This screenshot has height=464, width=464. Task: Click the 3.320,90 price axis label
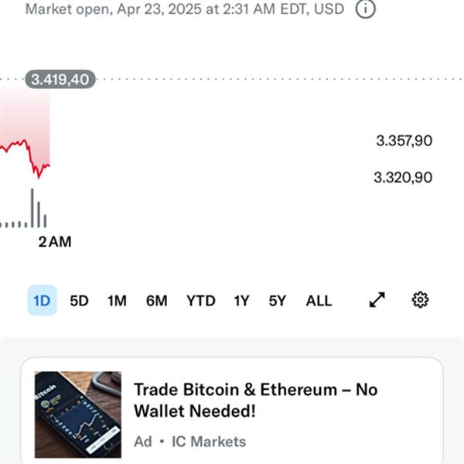[x=403, y=178]
